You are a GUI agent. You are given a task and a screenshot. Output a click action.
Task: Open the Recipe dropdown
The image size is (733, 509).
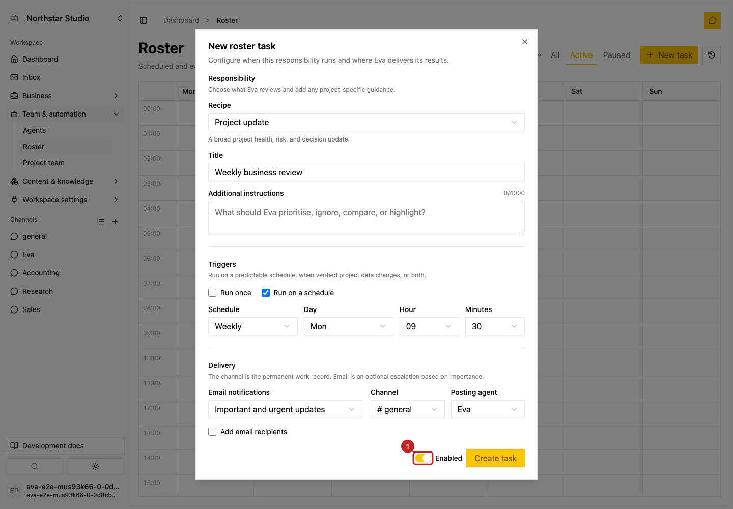[366, 122]
